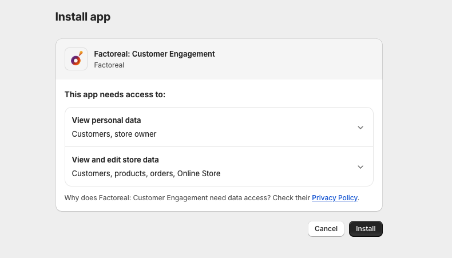Expand the View personal data chevron
Image resolution: width=452 pixels, height=258 pixels.
click(x=360, y=128)
